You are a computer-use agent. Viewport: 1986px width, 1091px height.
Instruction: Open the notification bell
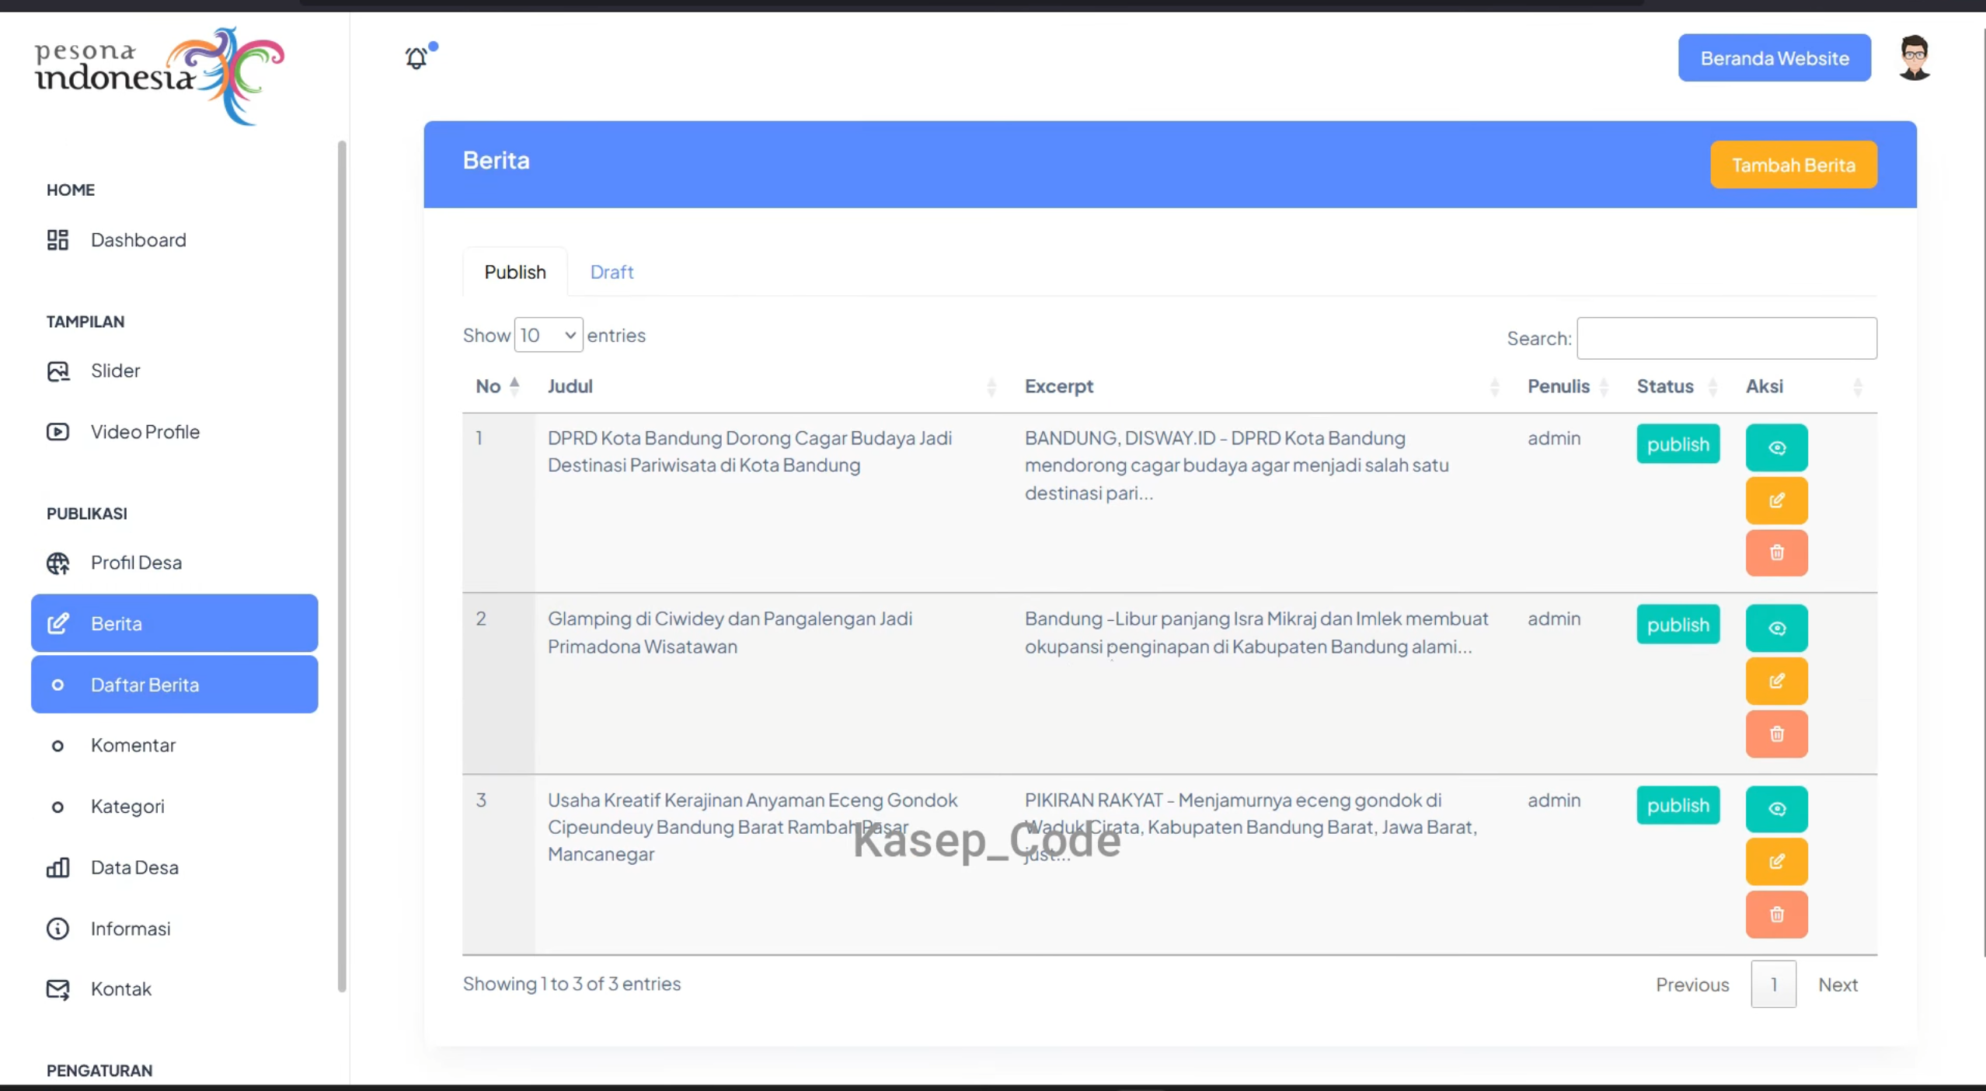click(417, 58)
